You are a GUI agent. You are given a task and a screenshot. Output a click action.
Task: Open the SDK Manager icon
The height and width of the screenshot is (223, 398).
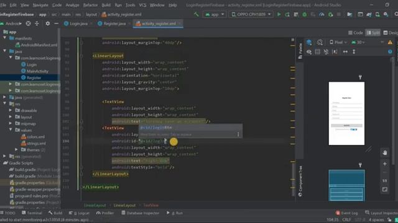[x=386, y=14]
